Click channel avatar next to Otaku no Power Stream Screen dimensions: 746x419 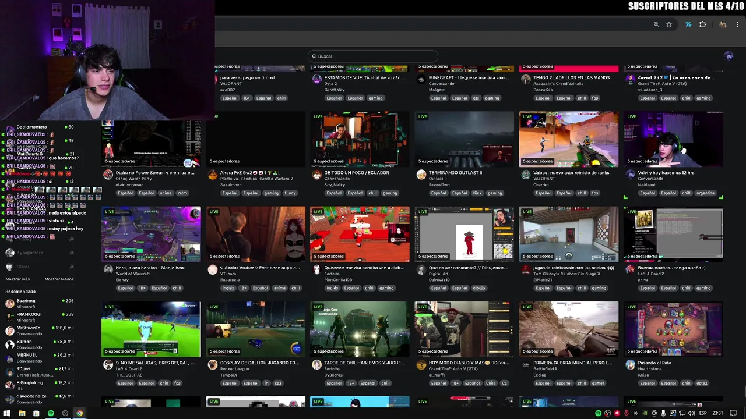coord(108,175)
